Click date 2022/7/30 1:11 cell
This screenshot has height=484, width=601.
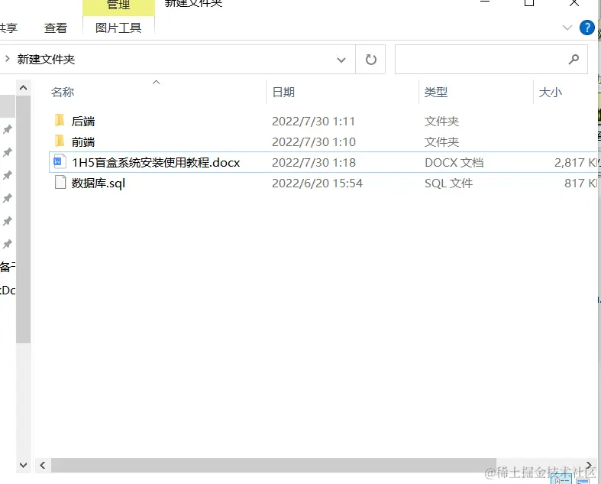click(x=314, y=122)
